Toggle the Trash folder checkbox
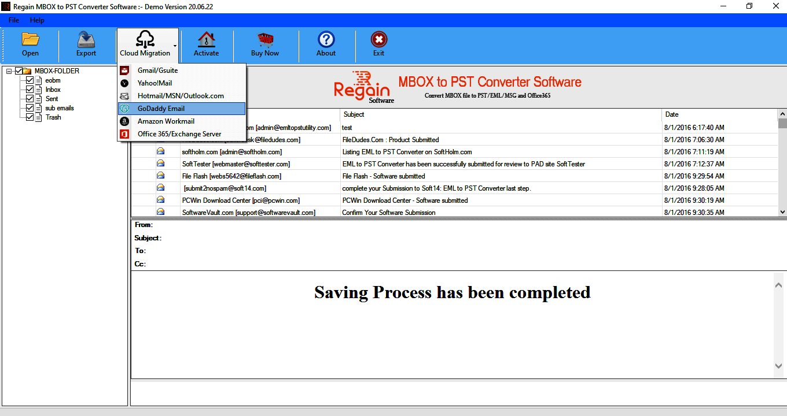The image size is (787, 416). 30,117
